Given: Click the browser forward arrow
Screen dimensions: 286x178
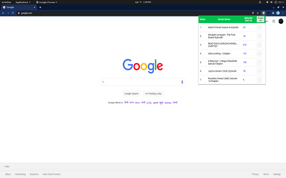Looking at the screenshot, I should pos(8,13).
